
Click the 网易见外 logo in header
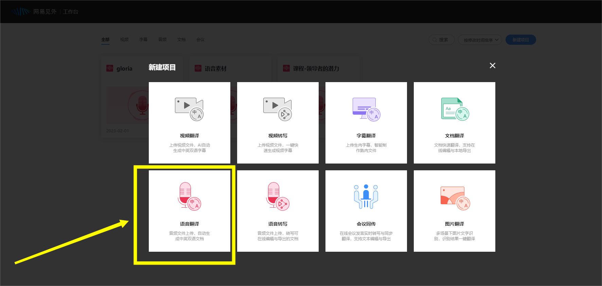tap(34, 12)
